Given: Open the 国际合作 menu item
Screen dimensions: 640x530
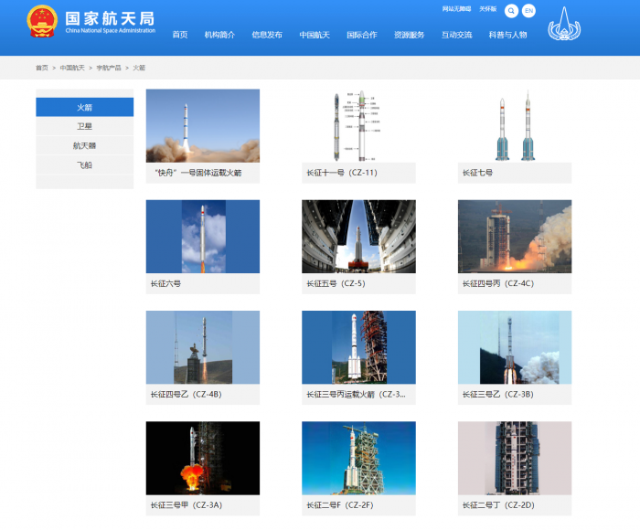Looking at the screenshot, I should coord(362,35).
